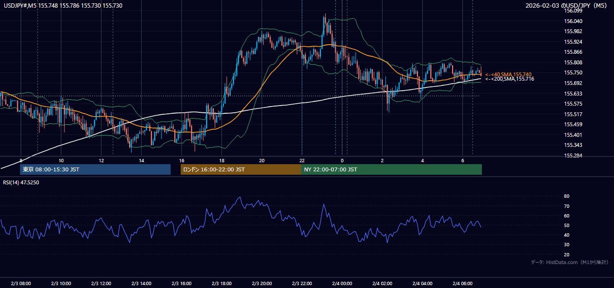This screenshot has height=288, width=614.
Task: Click the white 200 SMA 155.716 label
Action: click(510, 79)
